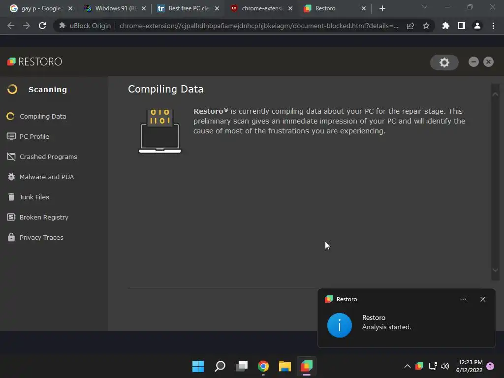504x378 pixels.
Task: Reload the current page
Action: pos(42,26)
